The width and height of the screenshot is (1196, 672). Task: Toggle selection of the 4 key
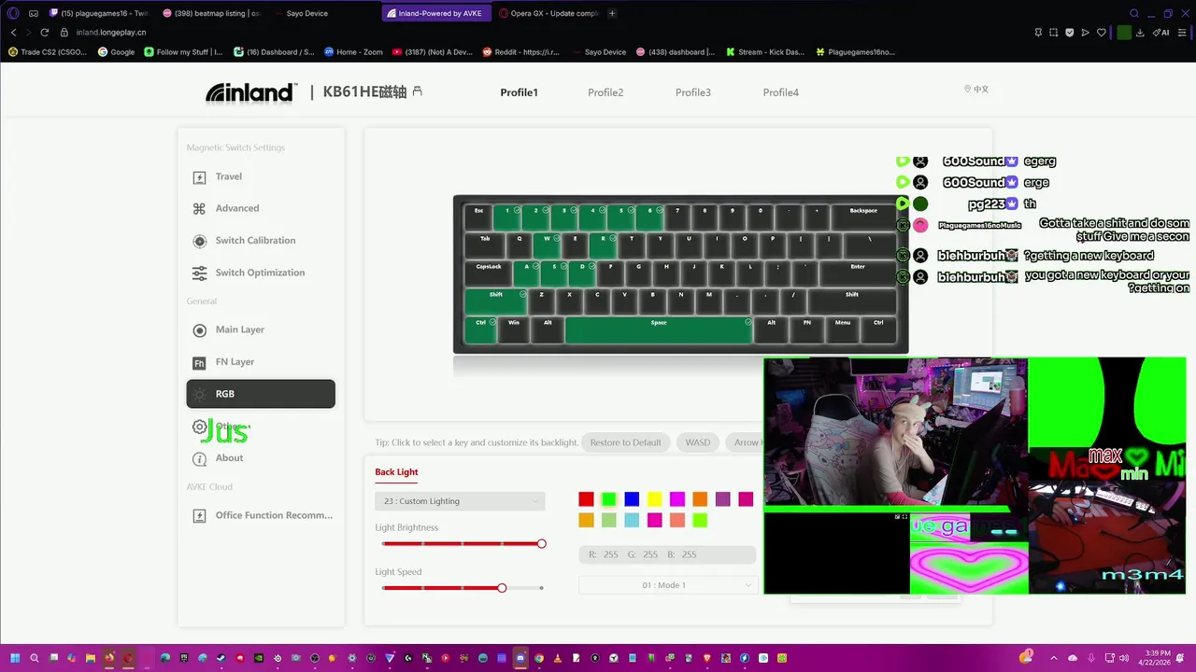(592, 217)
